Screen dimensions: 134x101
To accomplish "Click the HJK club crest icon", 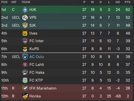I will 25,10.
